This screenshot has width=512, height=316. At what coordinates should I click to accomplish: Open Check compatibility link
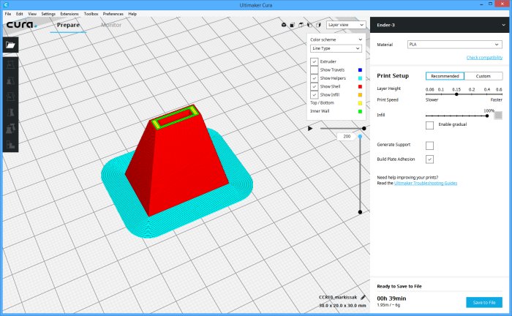(484, 58)
